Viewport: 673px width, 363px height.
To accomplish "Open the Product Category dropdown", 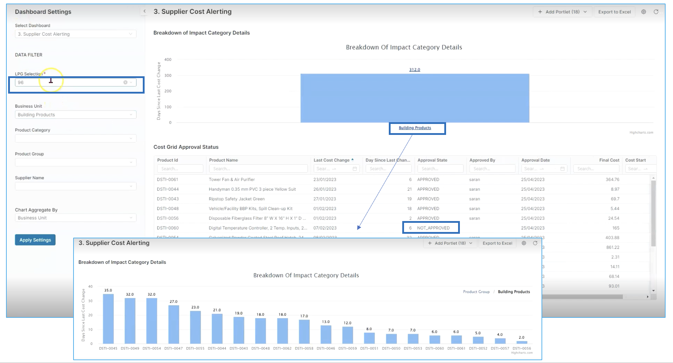I will pos(75,138).
